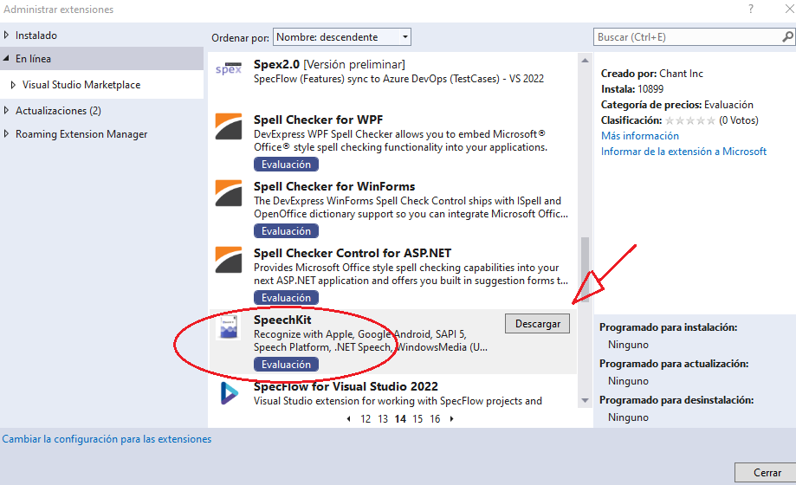Go to results page 16

click(x=435, y=419)
